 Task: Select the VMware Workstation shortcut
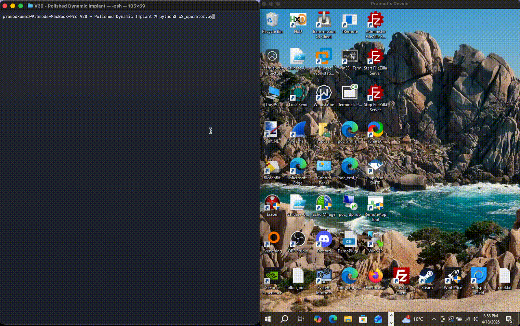pos(324,62)
